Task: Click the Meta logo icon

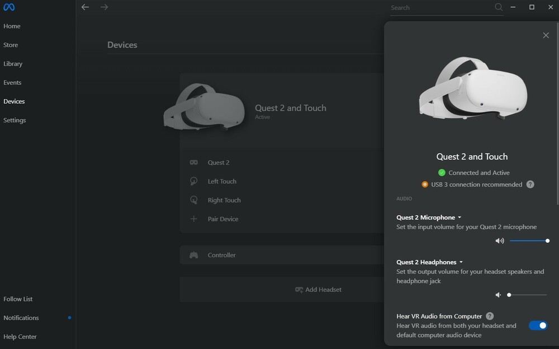Action: tap(9, 7)
